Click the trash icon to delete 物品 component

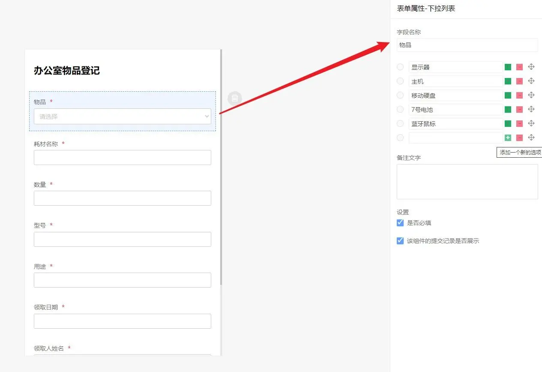[235, 98]
